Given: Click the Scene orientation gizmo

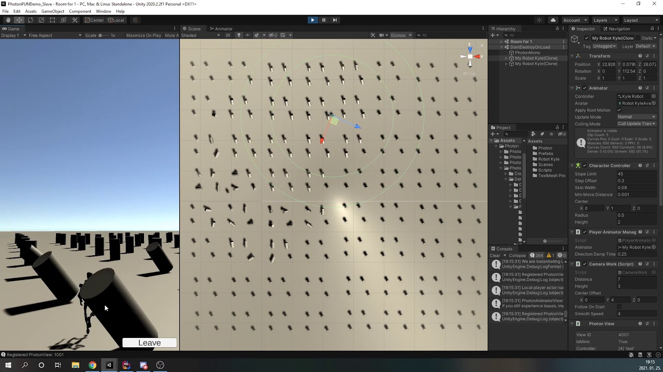Looking at the screenshot, I should 470,56.
